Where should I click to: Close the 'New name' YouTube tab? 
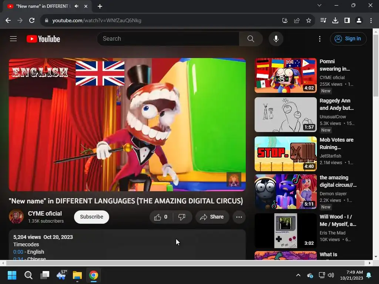tap(86, 6)
